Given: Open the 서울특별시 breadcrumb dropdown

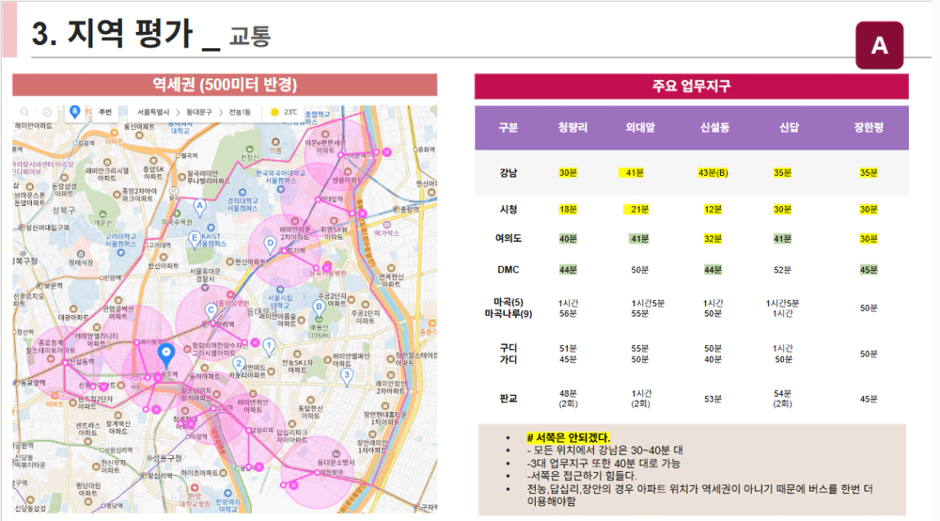Looking at the screenshot, I should point(153,112).
